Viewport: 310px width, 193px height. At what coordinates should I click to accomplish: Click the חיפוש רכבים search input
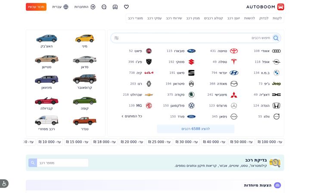tap(195, 38)
